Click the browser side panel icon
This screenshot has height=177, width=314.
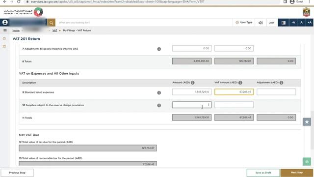click(285, 1)
